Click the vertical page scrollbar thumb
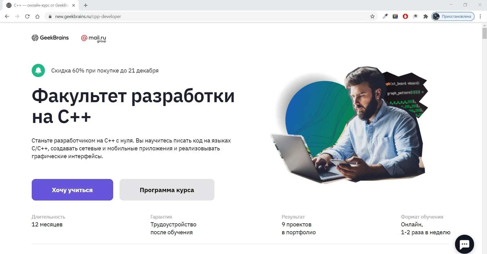 (484, 33)
